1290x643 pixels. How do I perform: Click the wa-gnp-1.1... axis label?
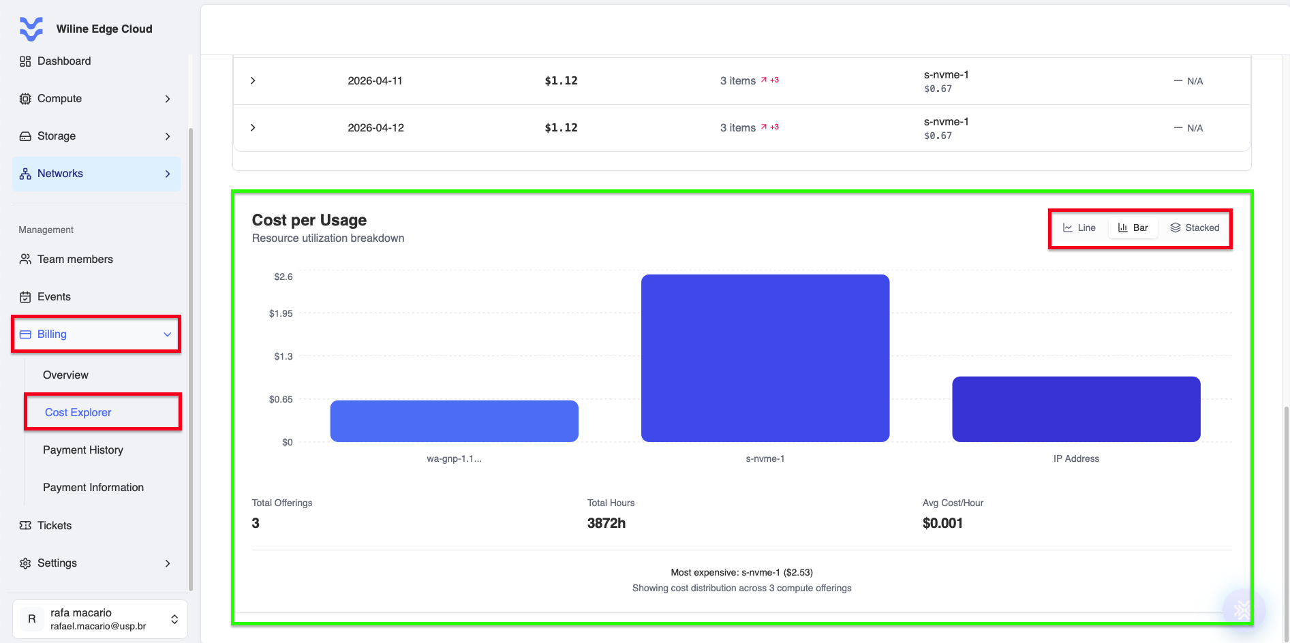coord(455,458)
